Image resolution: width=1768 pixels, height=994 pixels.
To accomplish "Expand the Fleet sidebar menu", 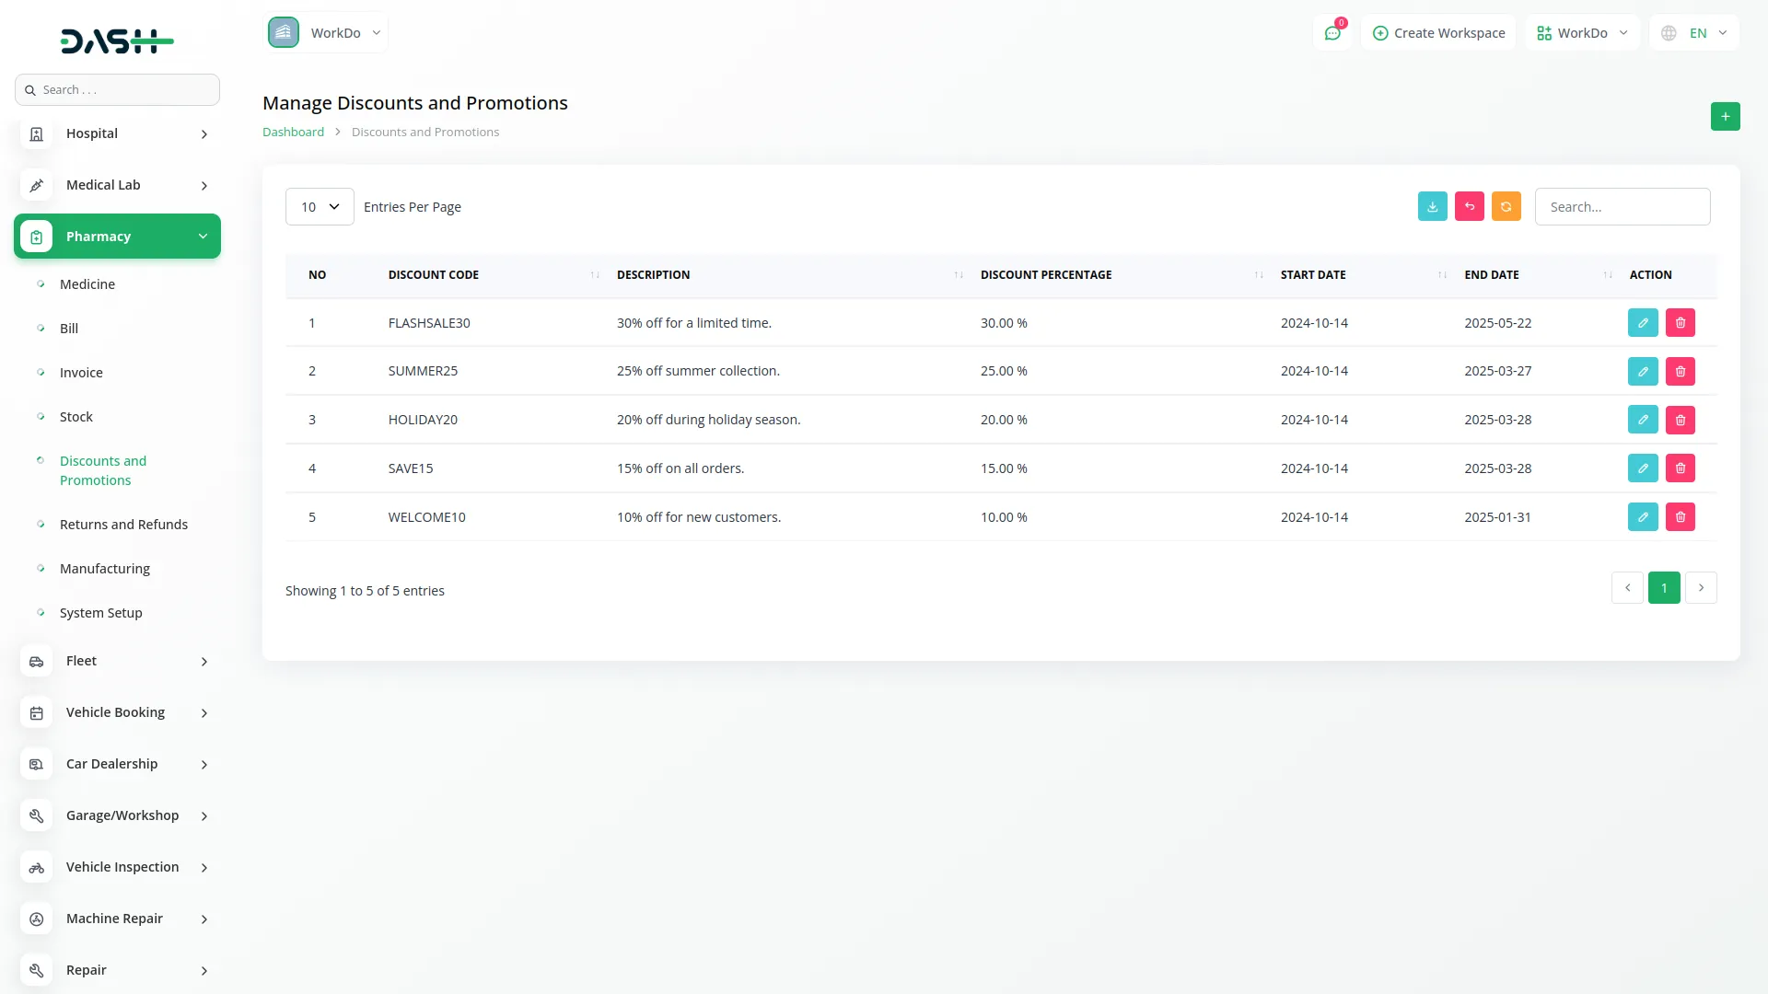I will click(117, 661).
